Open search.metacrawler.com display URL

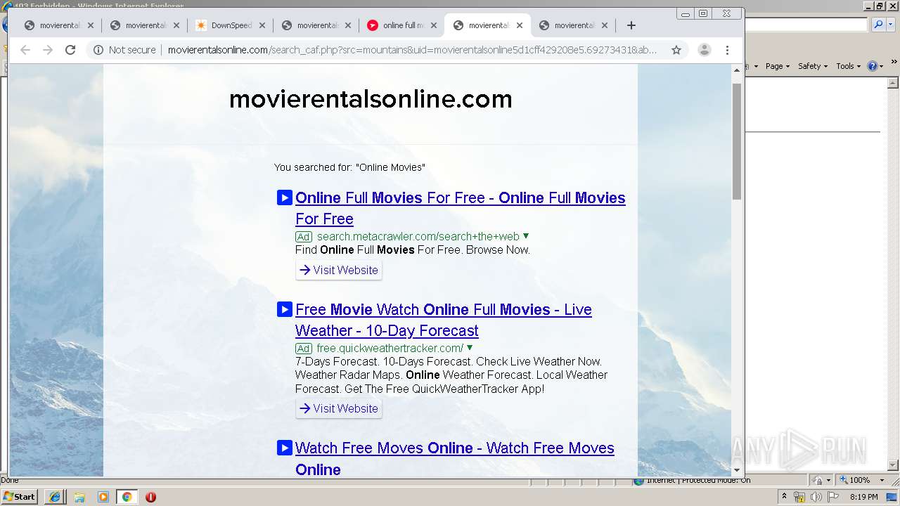tap(418, 236)
